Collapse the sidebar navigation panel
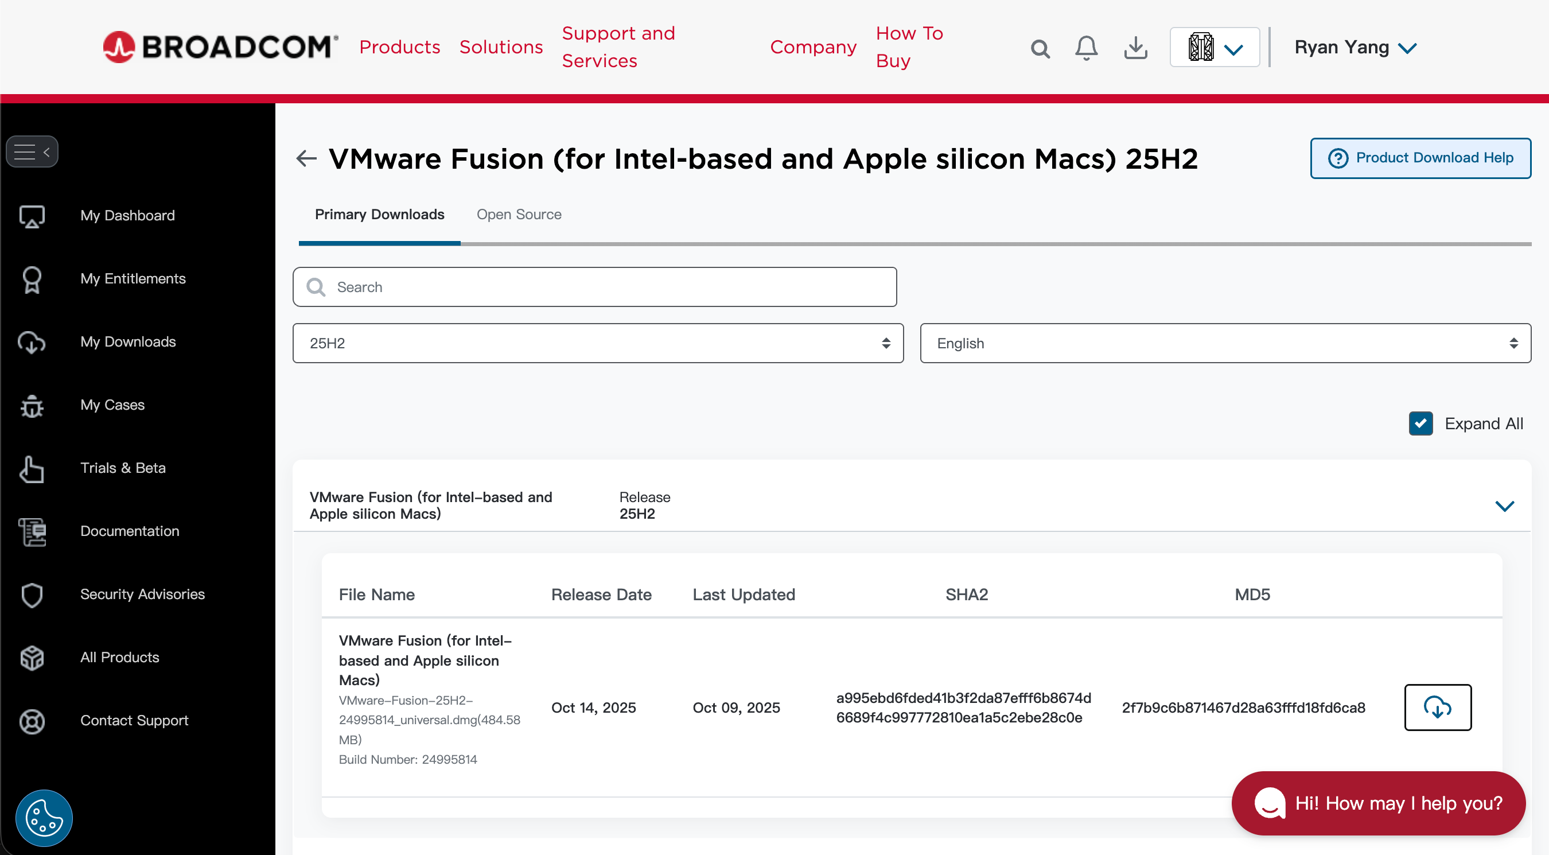Screen dimensions: 1549x855 coord(32,151)
